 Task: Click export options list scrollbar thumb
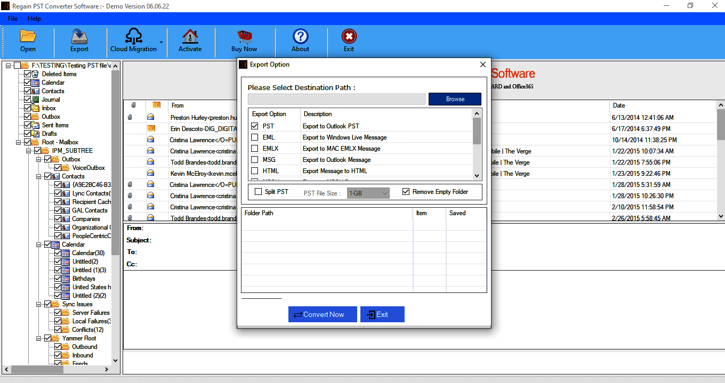click(x=477, y=131)
